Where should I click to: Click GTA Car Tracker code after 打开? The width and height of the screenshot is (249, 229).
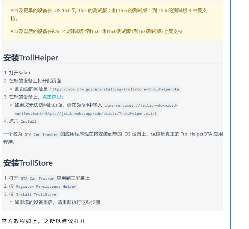point(37,178)
